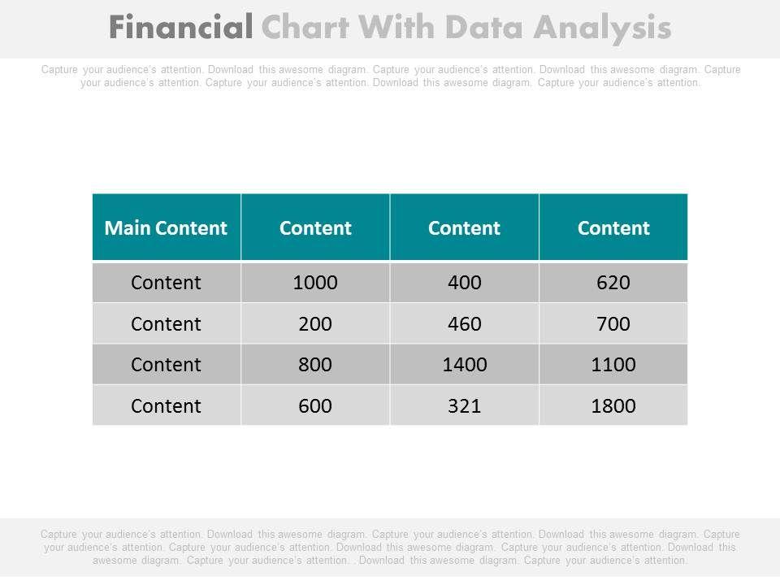Select the first row label 'Content' beside 1000
This screenshot has width=780, height=585.
(167, 283)
